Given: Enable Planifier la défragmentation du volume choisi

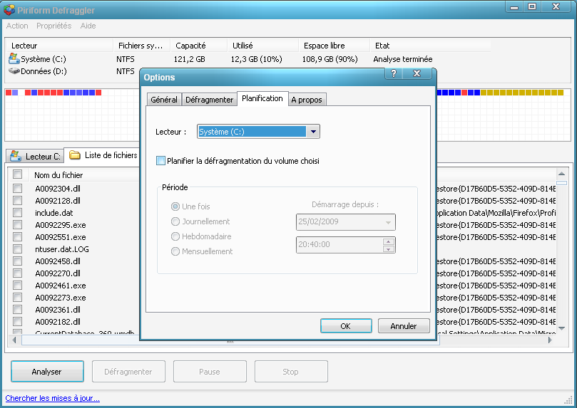Looking at the screenshot, I should (160, 161).
